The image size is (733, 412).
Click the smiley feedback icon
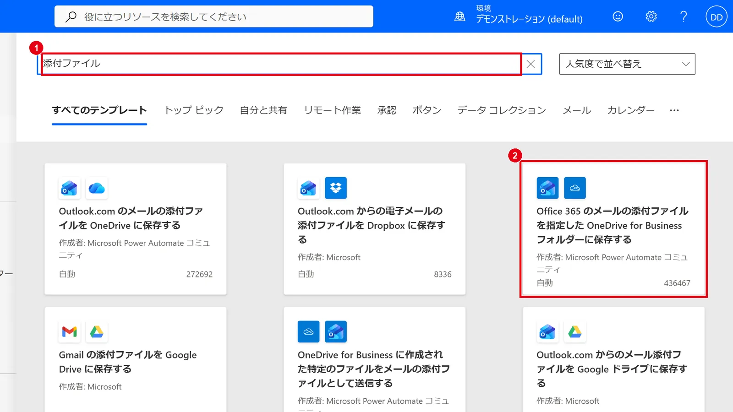[618, 16]
